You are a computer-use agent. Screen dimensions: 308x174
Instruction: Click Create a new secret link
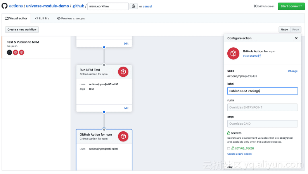[239, 154]
